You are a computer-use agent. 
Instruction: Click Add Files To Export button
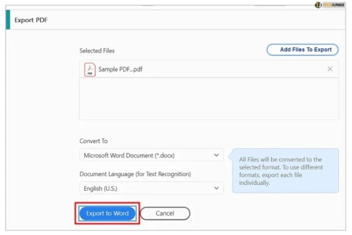[302, 50]
